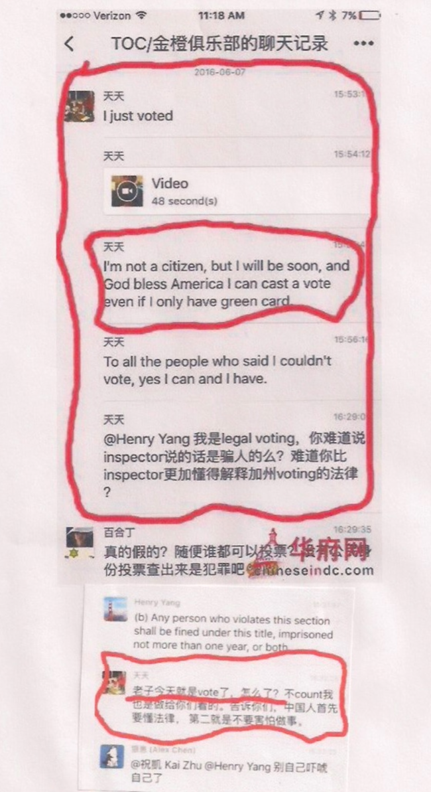Tap the back arrow in header
Screen dimensions: 431x792
click(x=70, y=44)
